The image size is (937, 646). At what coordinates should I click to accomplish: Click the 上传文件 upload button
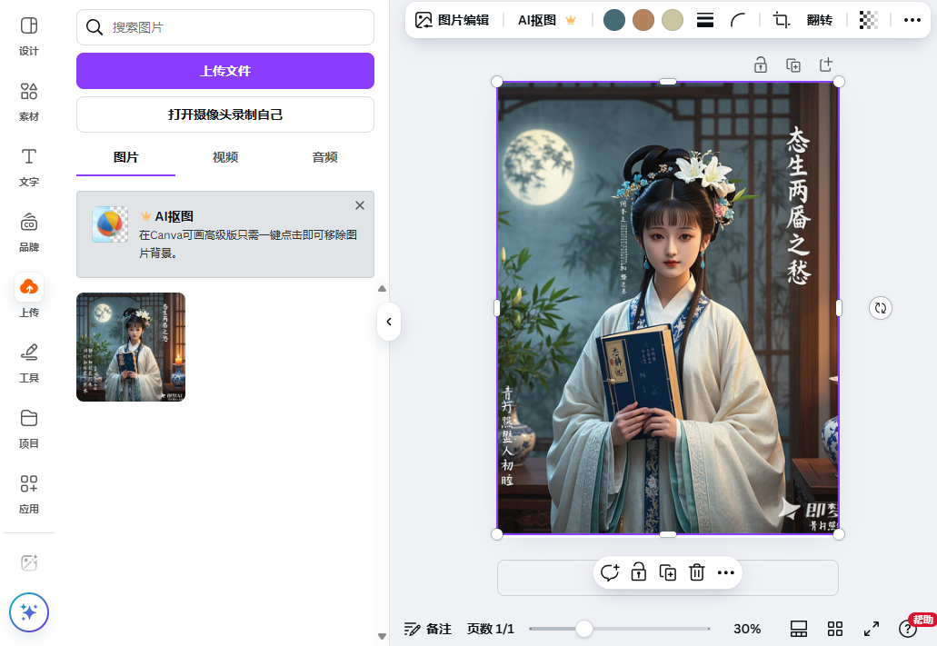tap(225, 71)
